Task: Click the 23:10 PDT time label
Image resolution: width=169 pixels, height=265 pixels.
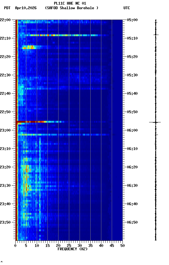Action: [x=6, y=149]
